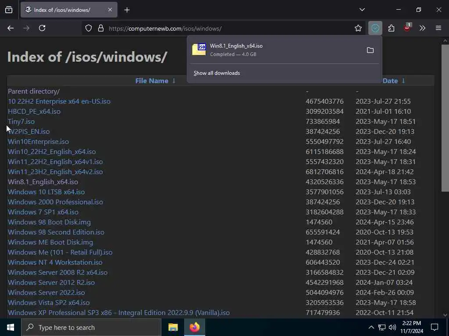Click the File Name descending arrow

pos(174,81)
